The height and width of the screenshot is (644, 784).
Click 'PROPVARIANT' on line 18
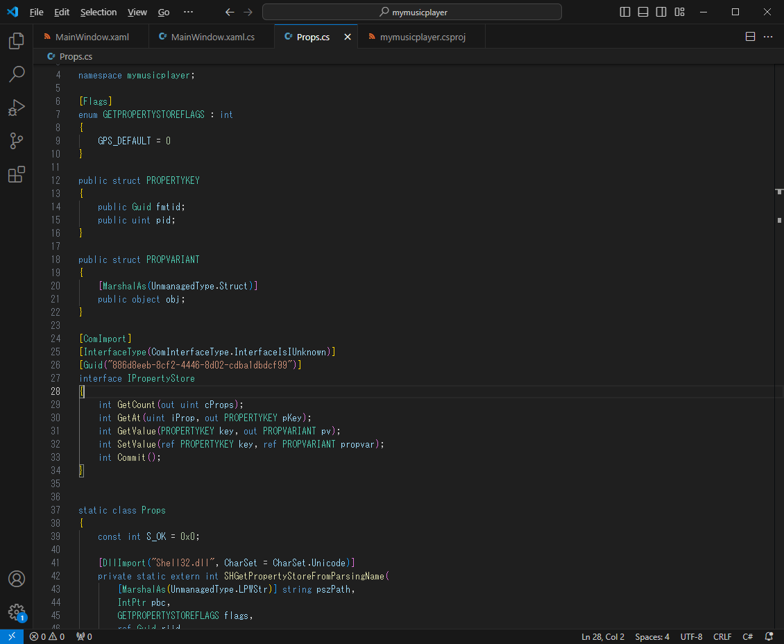(173, 260)
